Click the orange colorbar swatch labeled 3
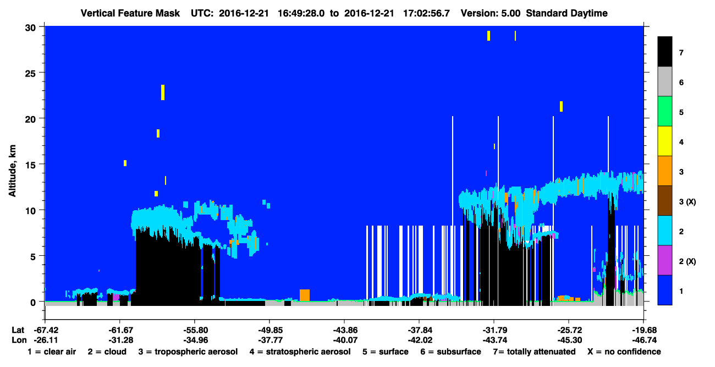 [x=665, y=171]
